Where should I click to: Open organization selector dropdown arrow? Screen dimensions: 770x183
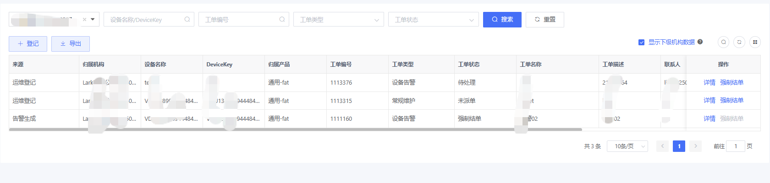(x=93, y=20)
